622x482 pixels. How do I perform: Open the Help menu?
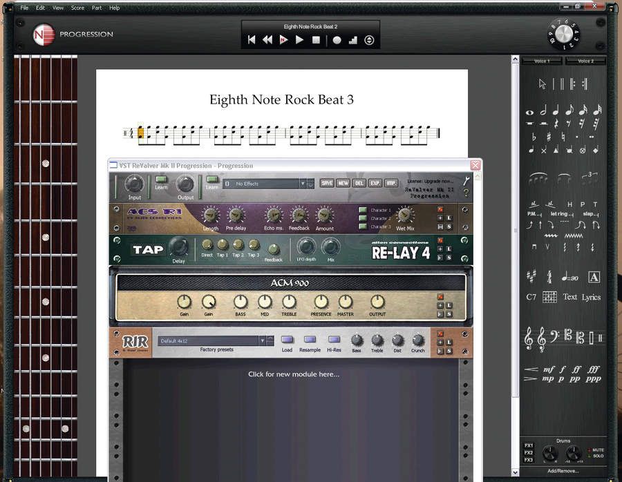[114, 8]
